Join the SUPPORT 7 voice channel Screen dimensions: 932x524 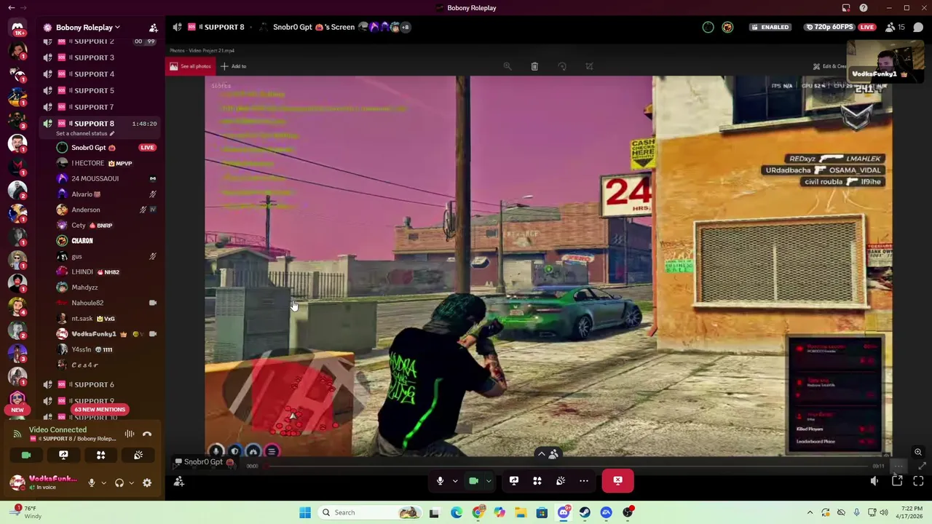100,107
